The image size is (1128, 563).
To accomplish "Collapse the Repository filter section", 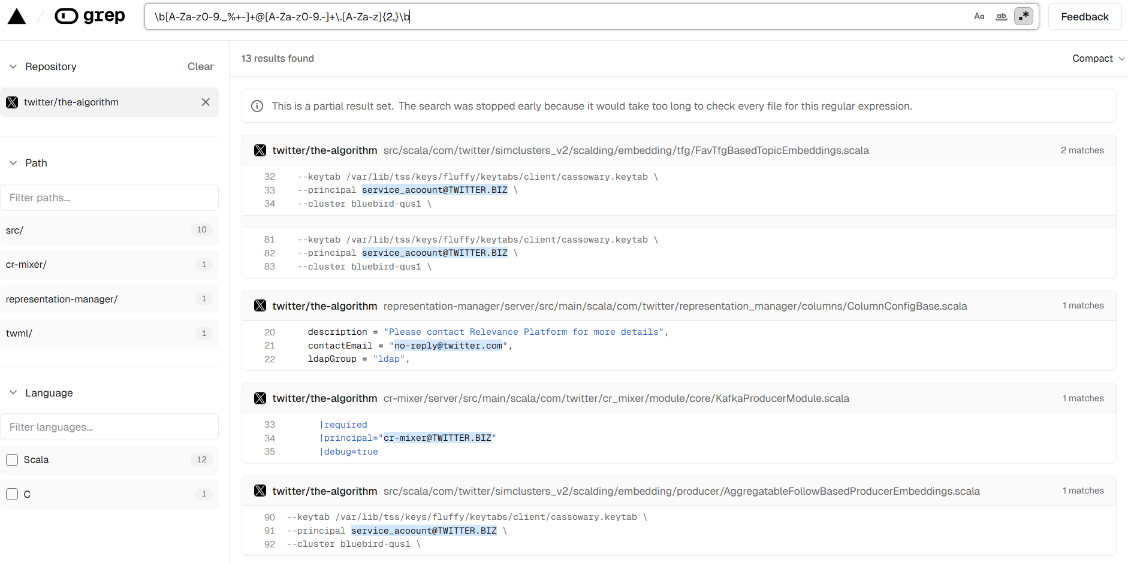I will point(13,66).
